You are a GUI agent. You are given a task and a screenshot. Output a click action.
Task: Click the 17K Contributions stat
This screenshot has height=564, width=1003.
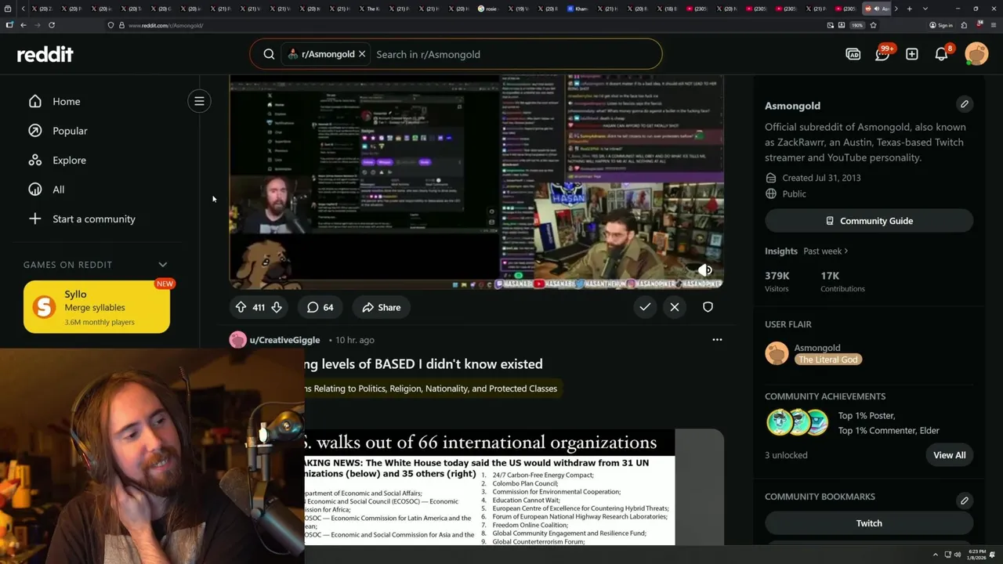(x=842, y=281)
